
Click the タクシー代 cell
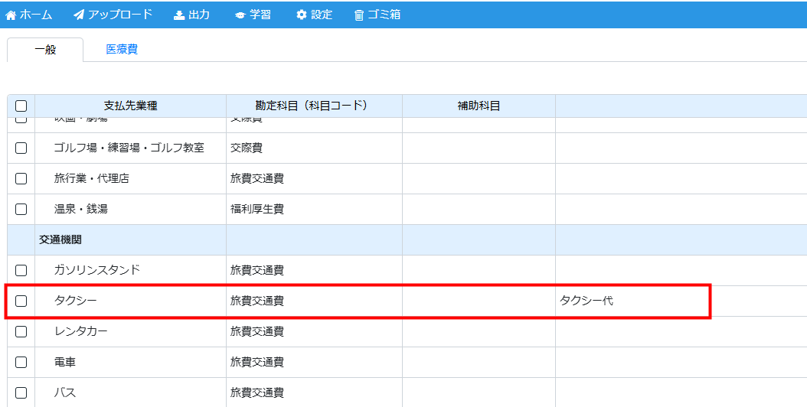click(x=586, y=301)
